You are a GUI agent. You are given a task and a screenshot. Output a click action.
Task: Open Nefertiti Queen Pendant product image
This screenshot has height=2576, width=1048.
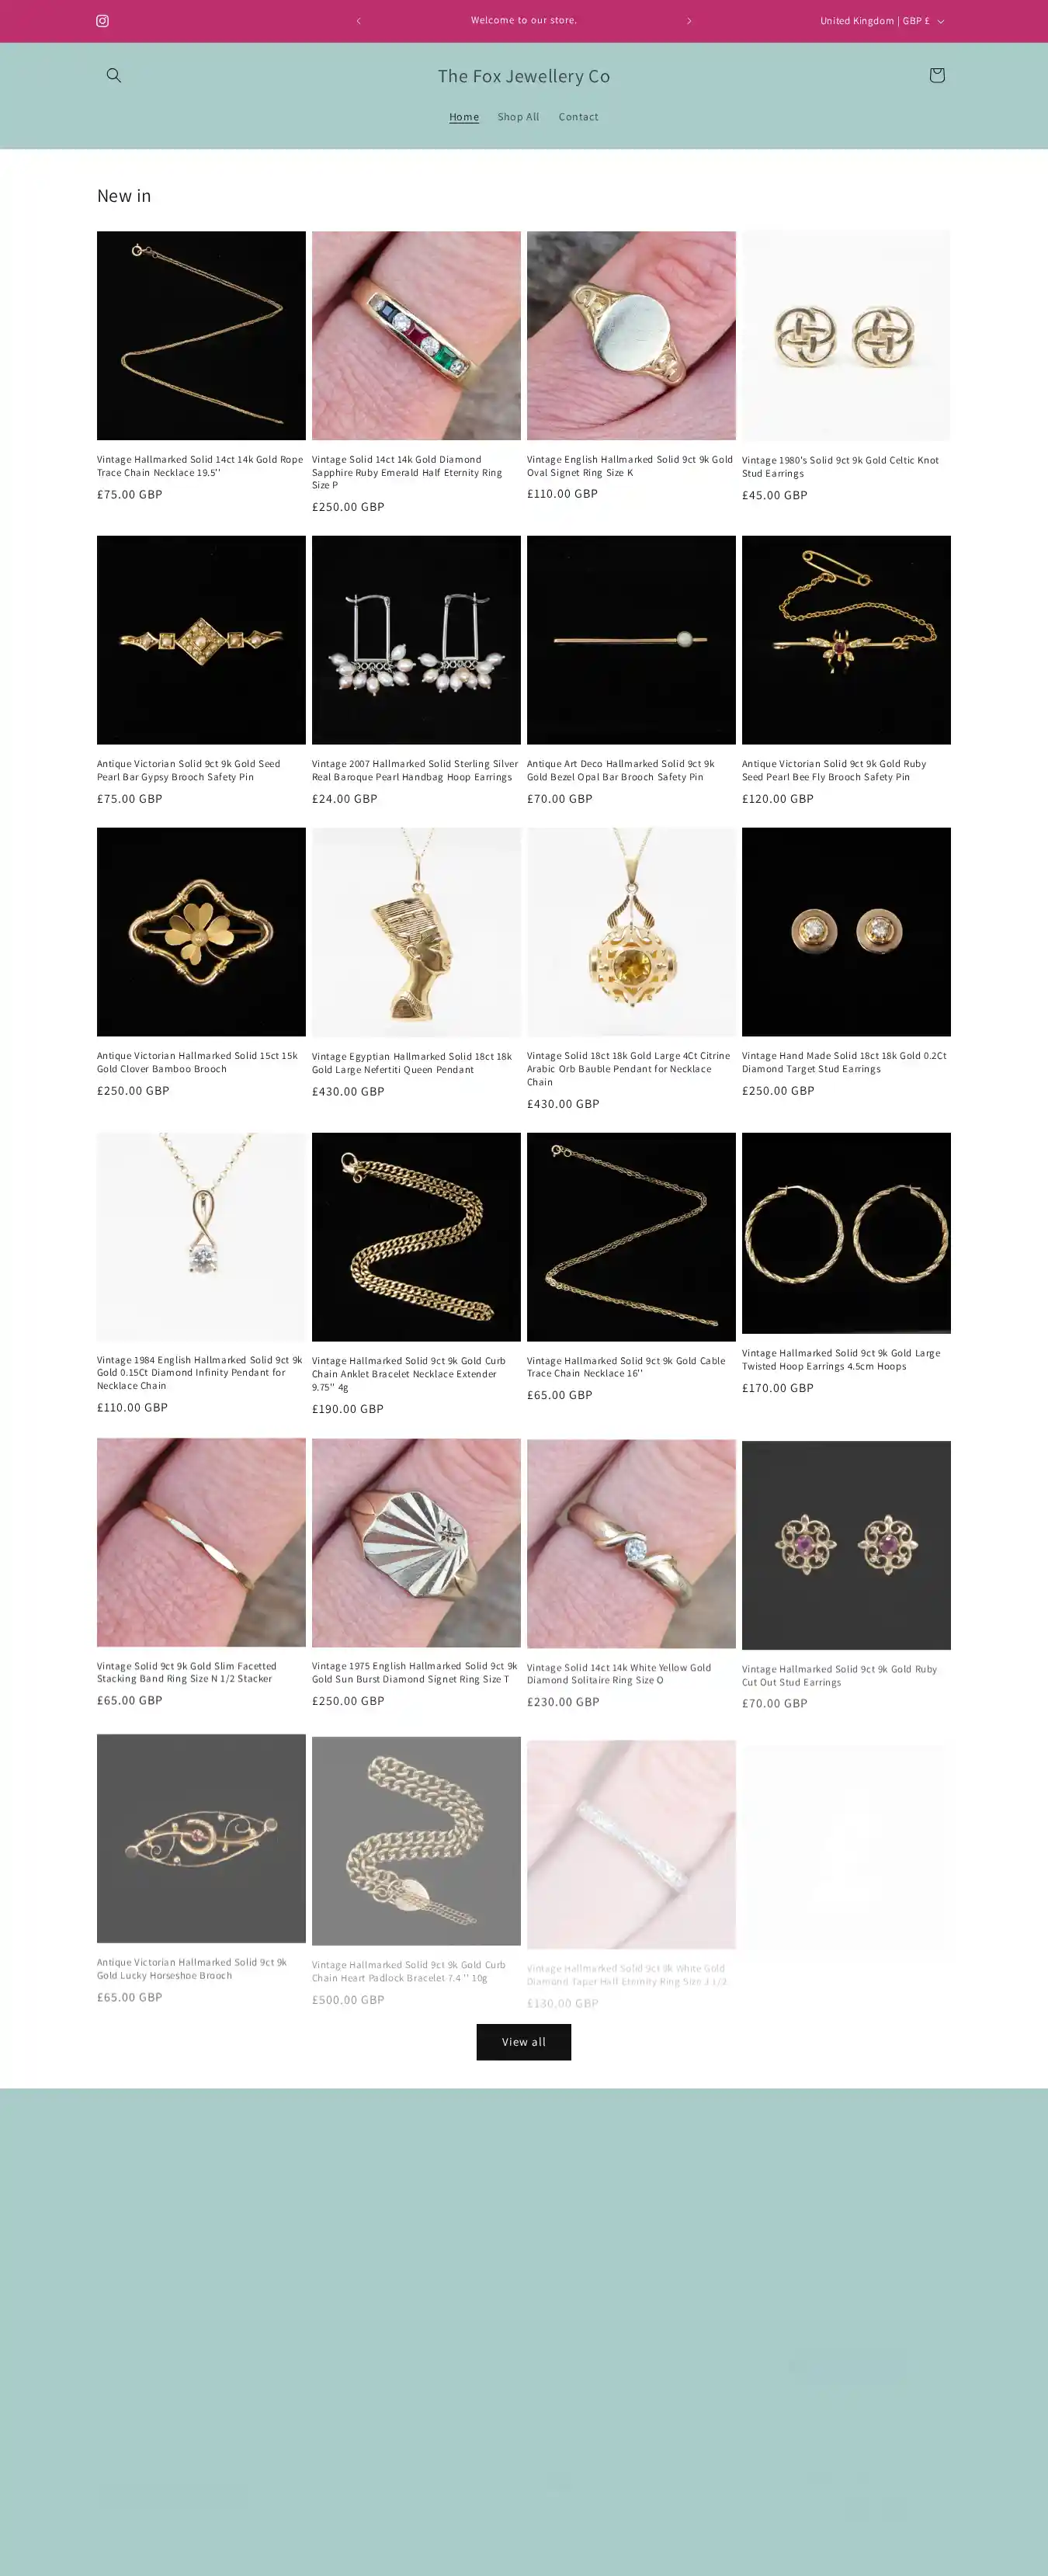[x=416, y=932]
